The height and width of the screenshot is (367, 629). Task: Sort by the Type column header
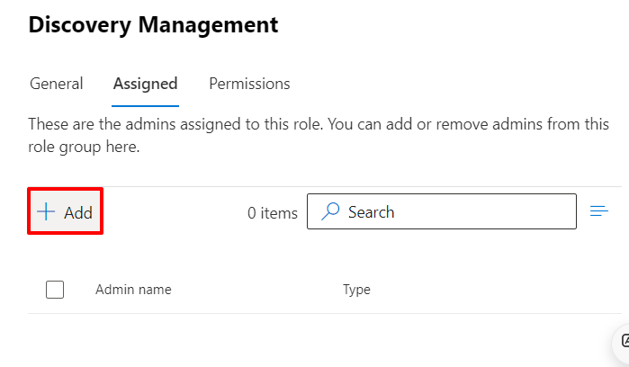pos(356,290)
